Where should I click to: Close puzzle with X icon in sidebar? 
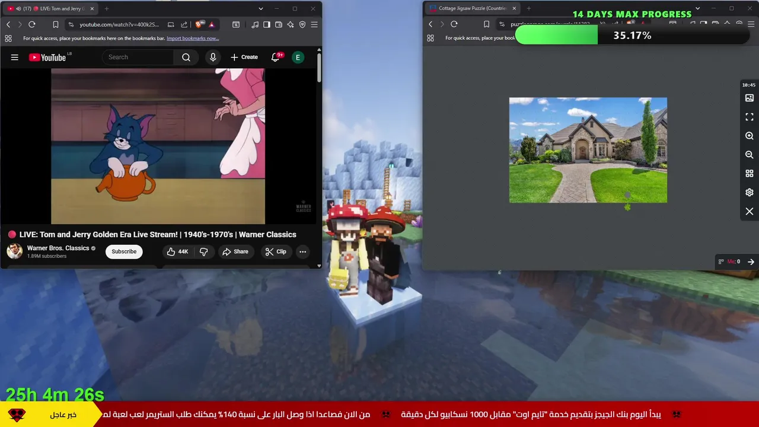pyautogui.click(x=750, y=212)
